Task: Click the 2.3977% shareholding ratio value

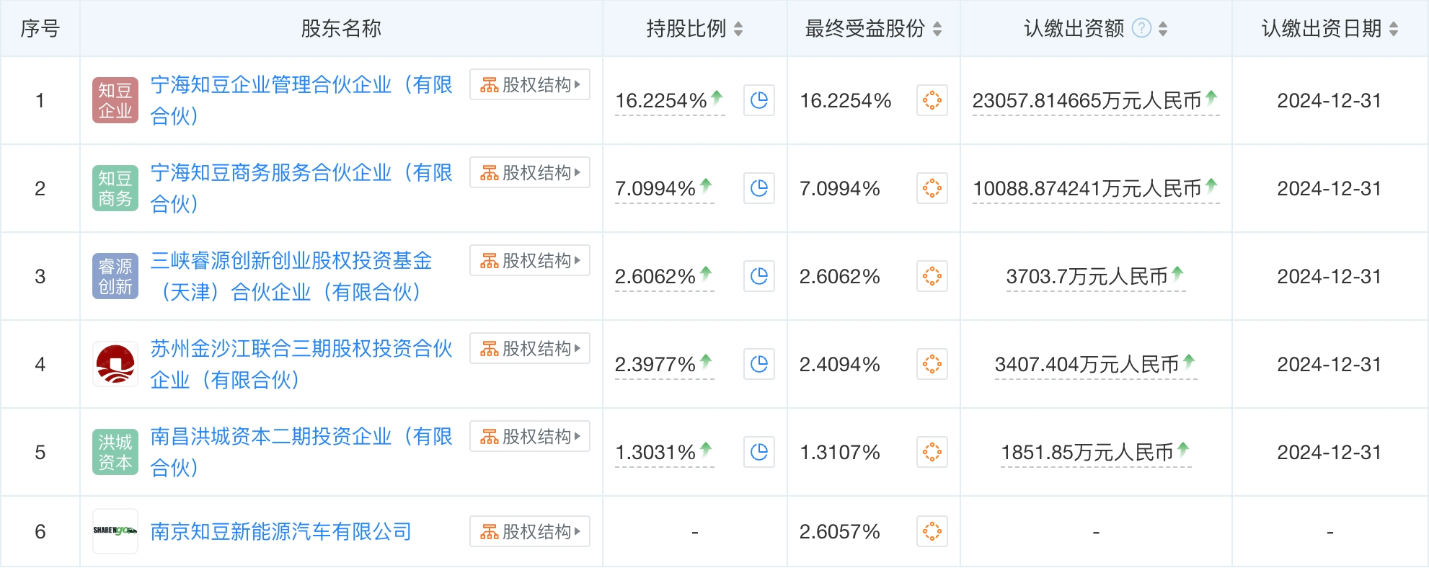Action: (x=655, y=365)
